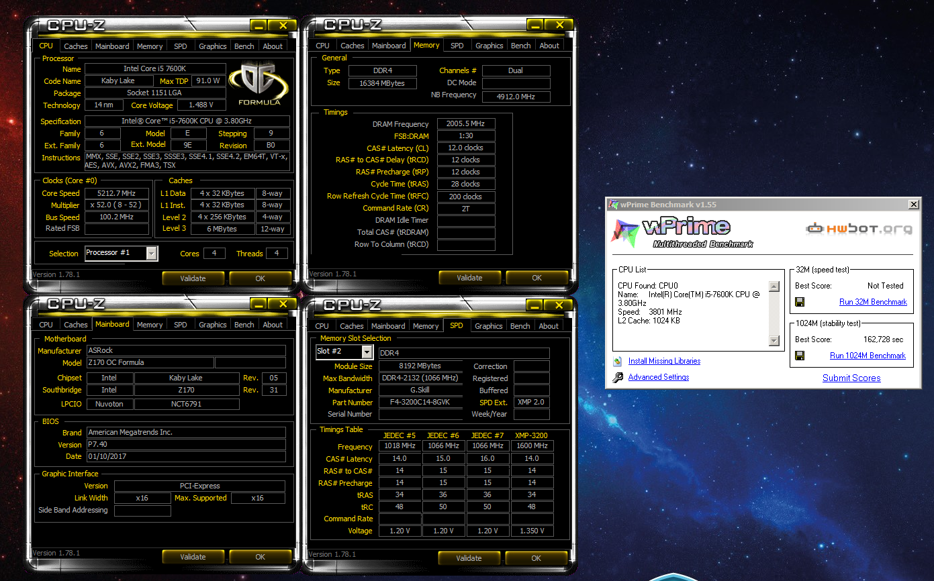This screenshot has width=934, height=581.
Task: Select CPU tab in the Mainboard window
Action: pyautogui.click(x=46, y=325)
